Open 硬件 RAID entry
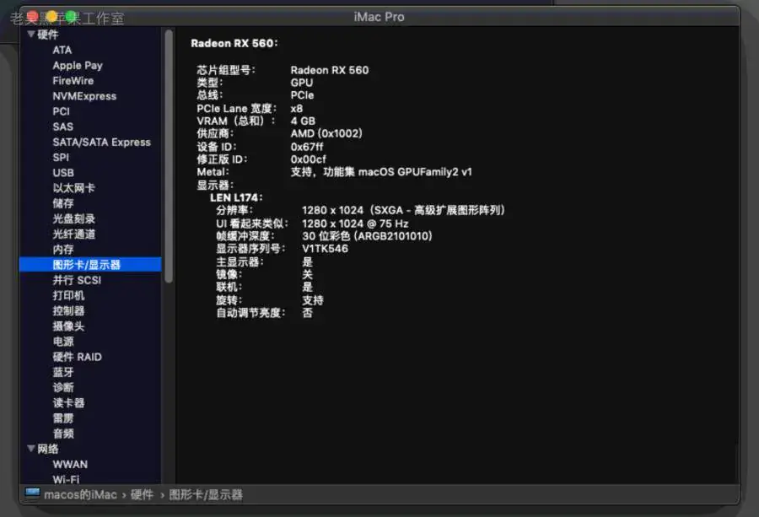This screenshot has height=517, width=759. (77, 357)
